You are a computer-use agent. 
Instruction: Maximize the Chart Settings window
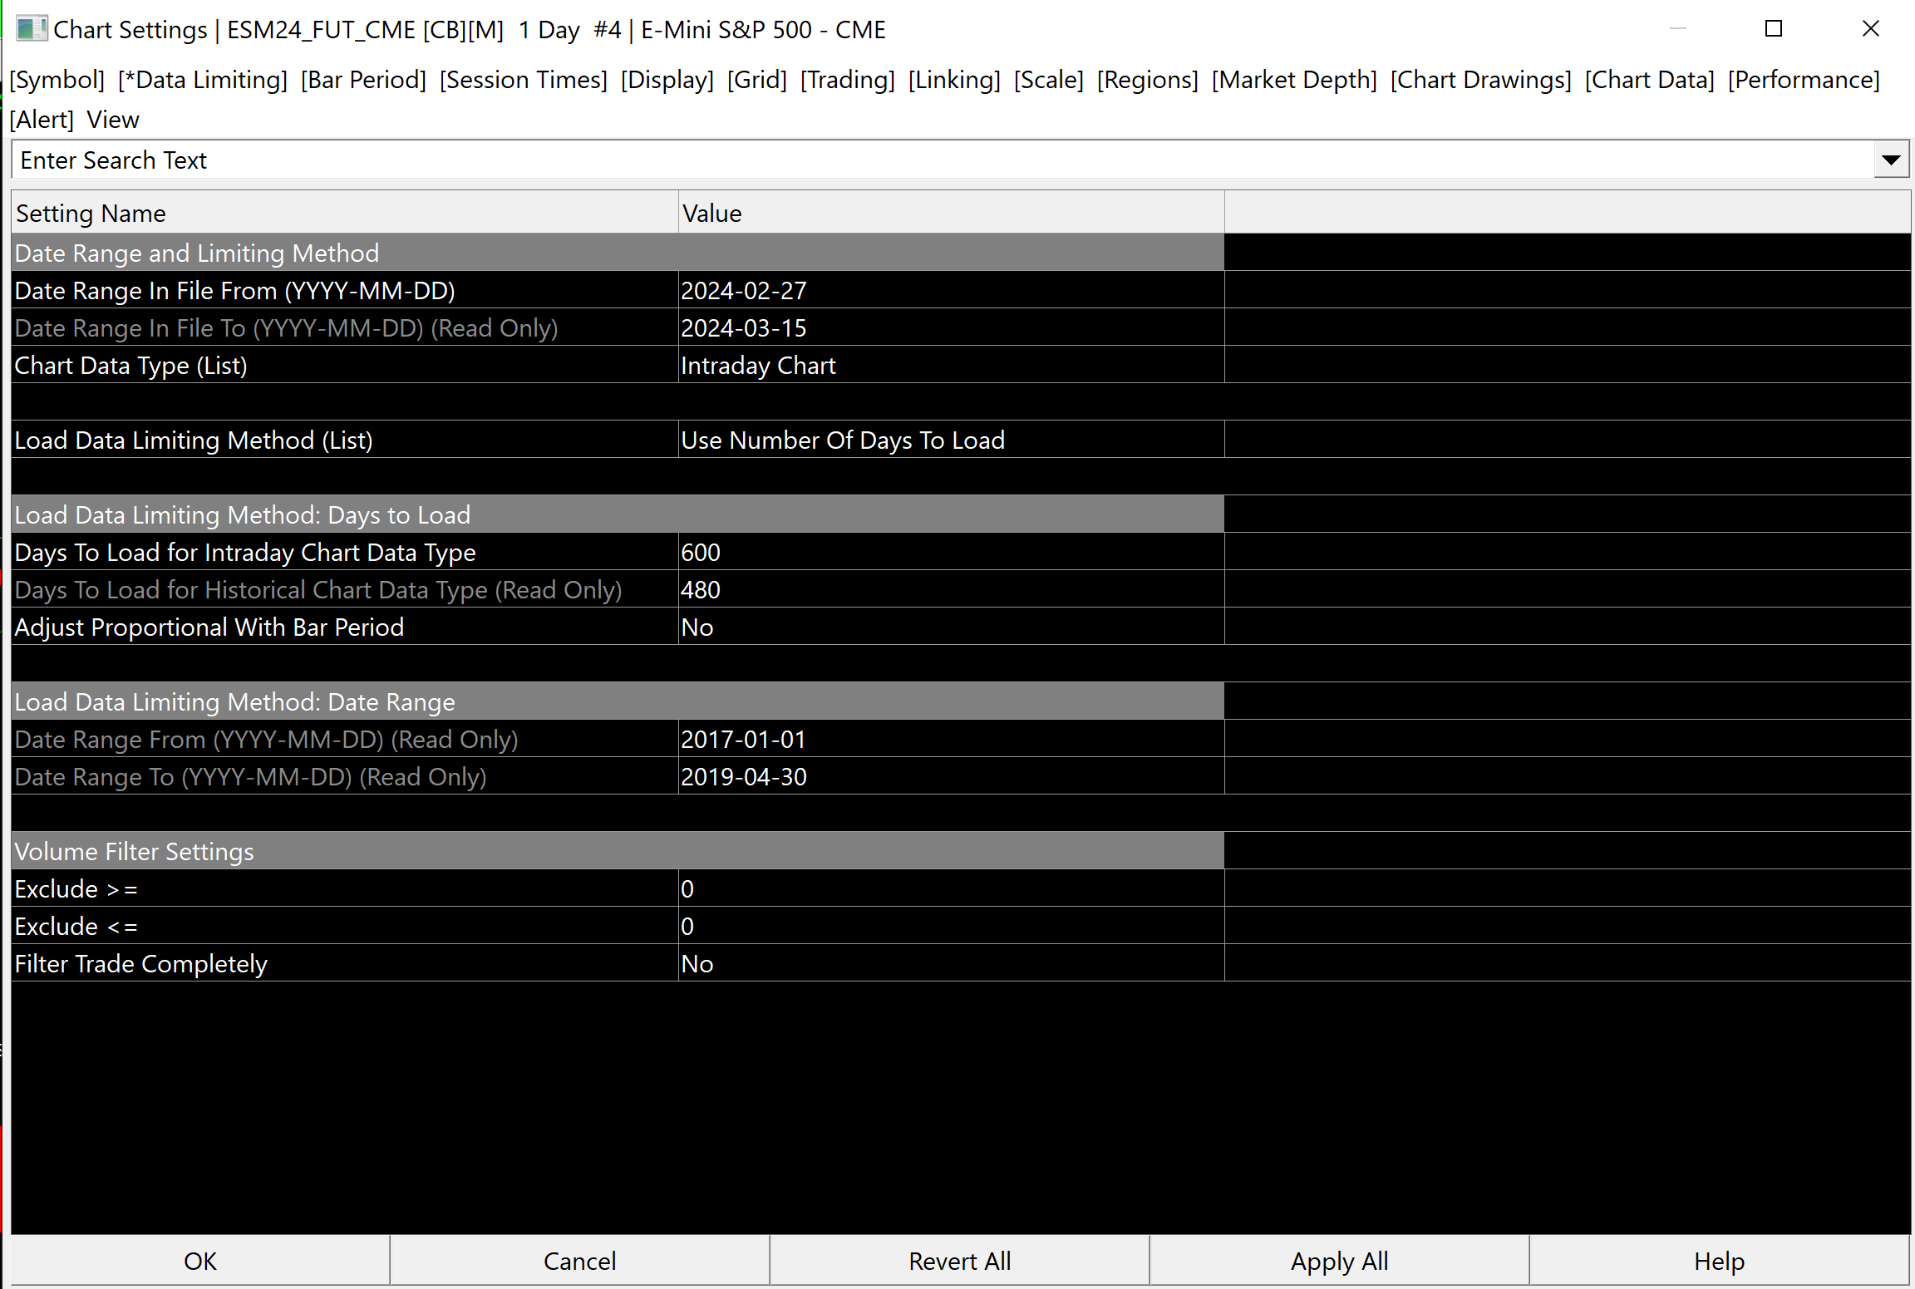tap(1774, 29)
